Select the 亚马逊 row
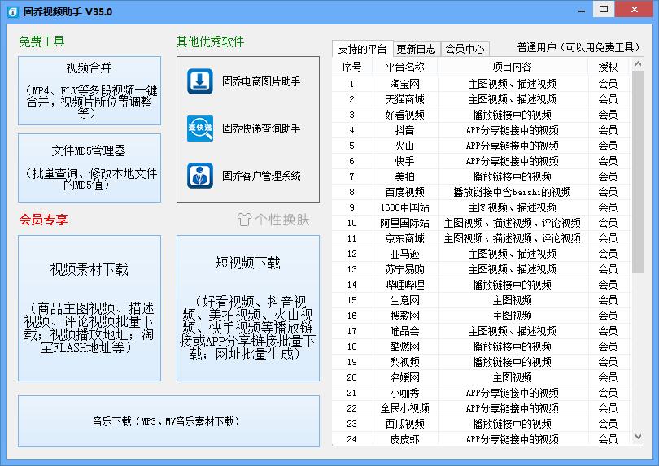Viewport: 659px width, 466px height. (x=482, y=254)
